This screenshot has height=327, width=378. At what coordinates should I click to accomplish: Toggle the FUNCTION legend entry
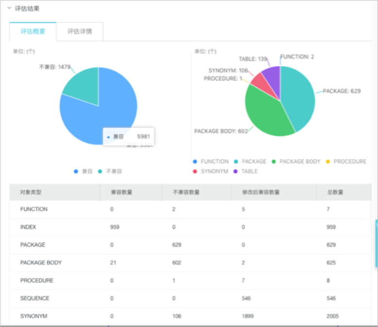(211, 161)
